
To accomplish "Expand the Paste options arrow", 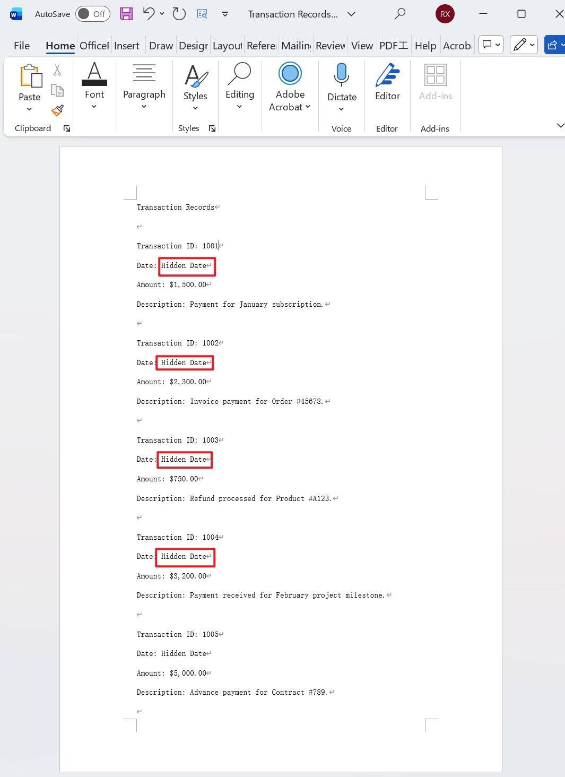I will point(29,109).
